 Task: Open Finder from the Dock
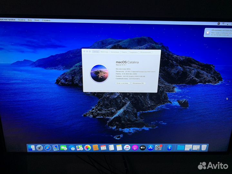31,148
